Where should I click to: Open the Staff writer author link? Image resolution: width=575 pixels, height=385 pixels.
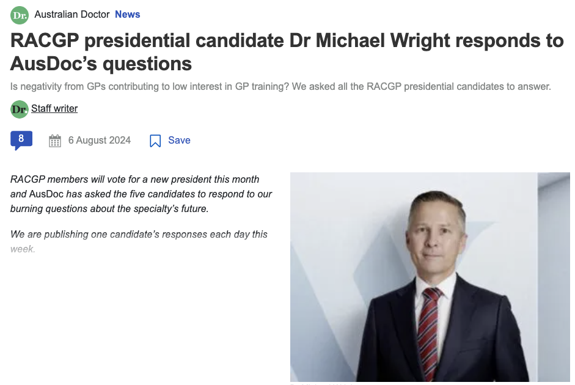(54, 109)
